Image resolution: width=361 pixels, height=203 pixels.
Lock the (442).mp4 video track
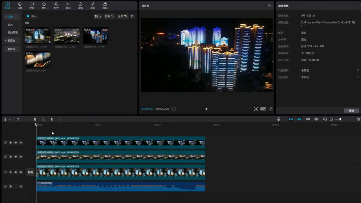10,157
